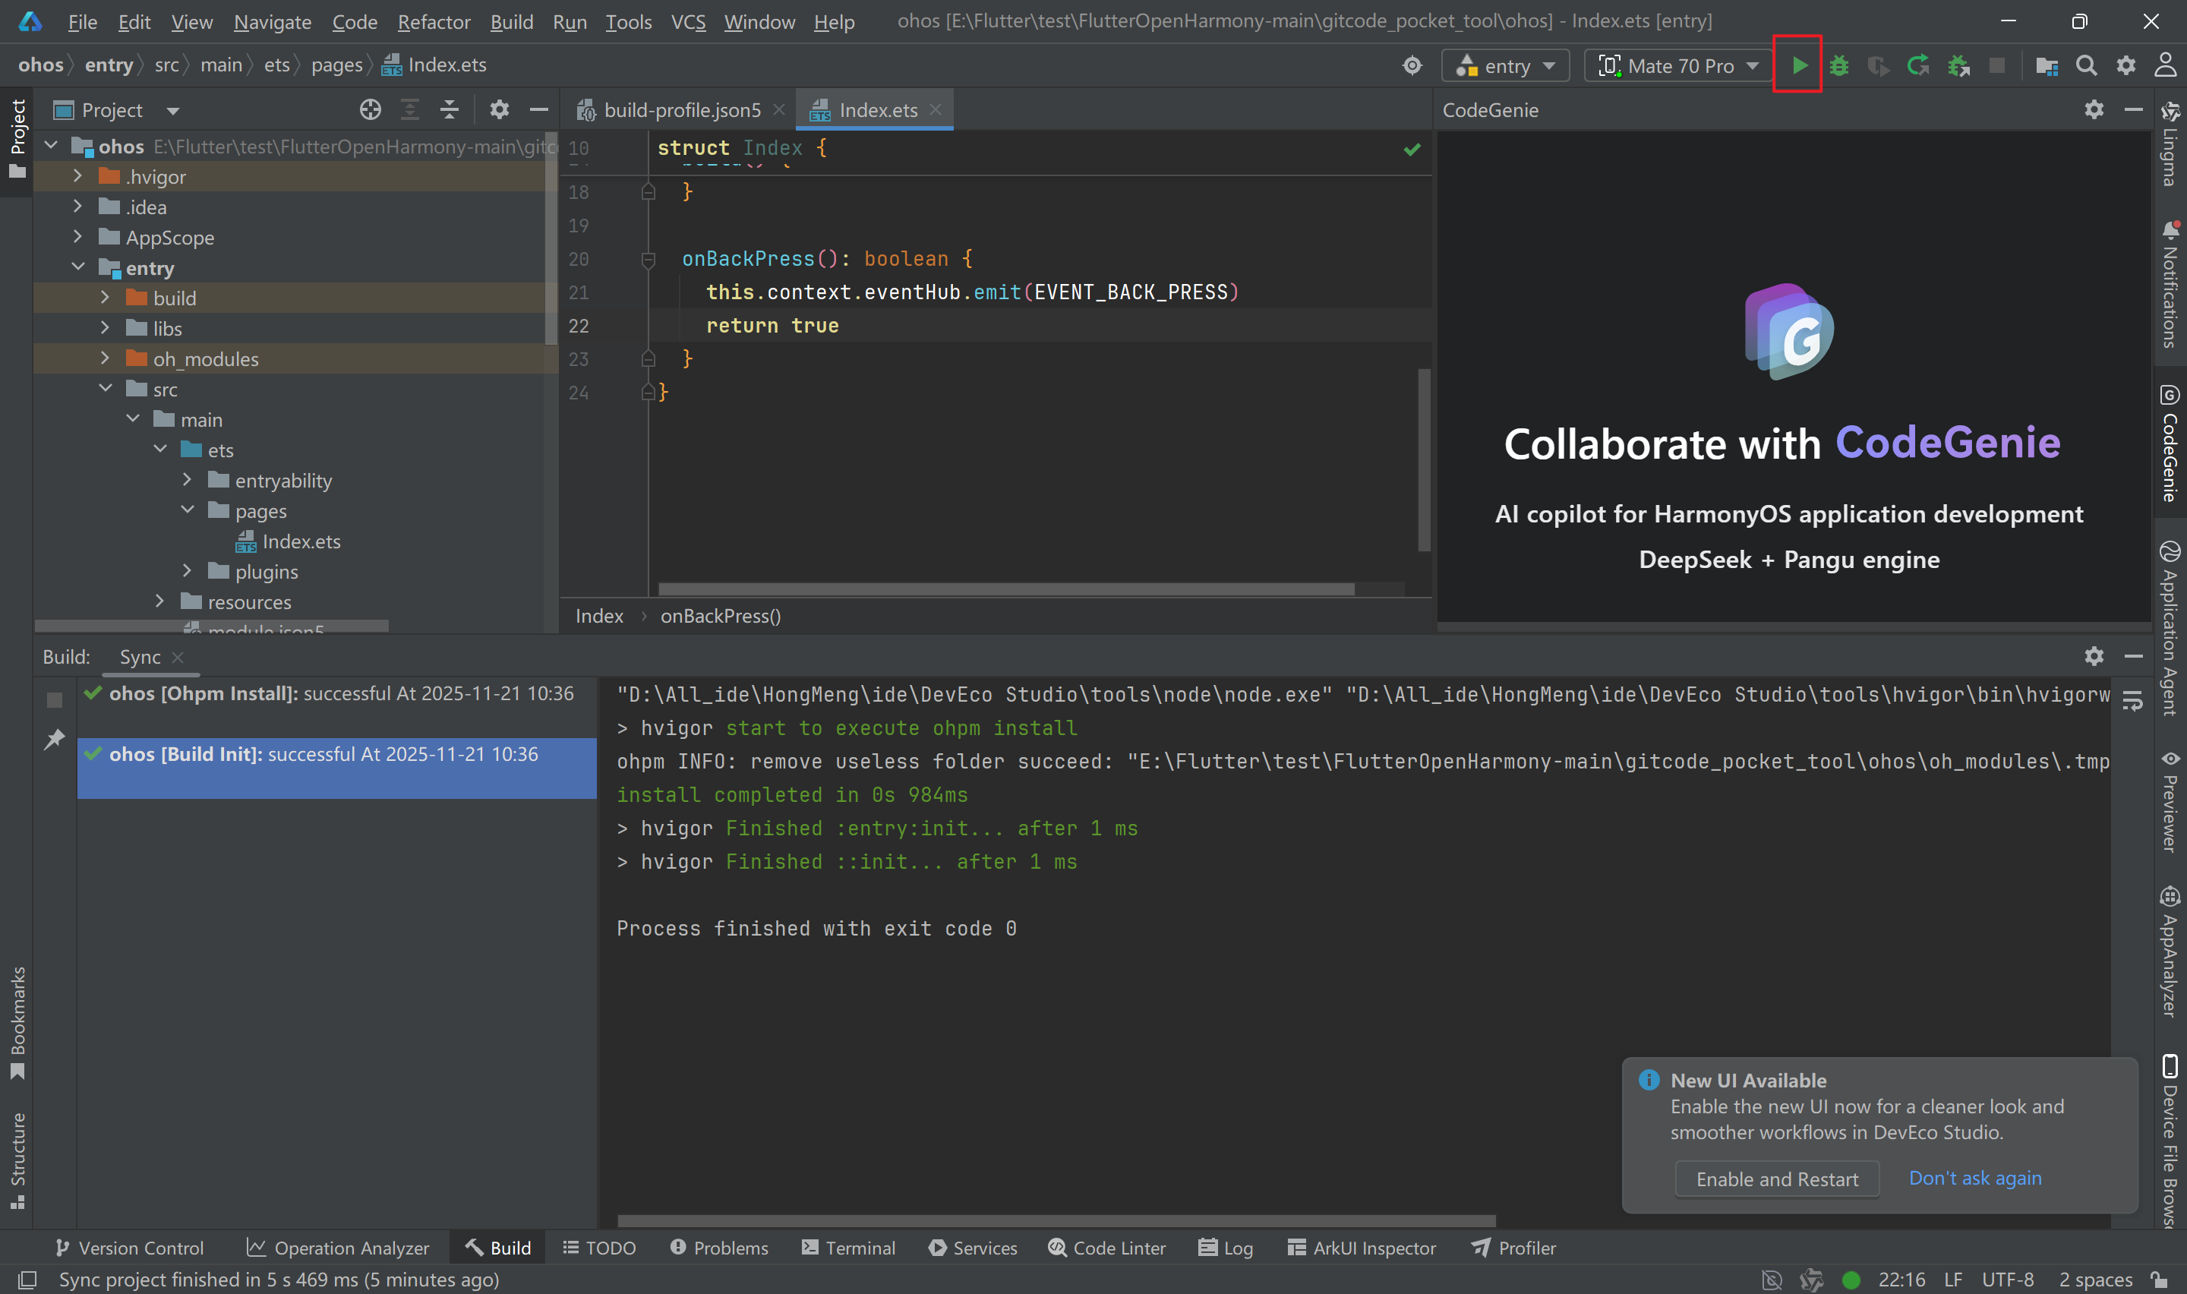Open the Refactor menu
2187x1294 pixels.
[x=433, y=22]
